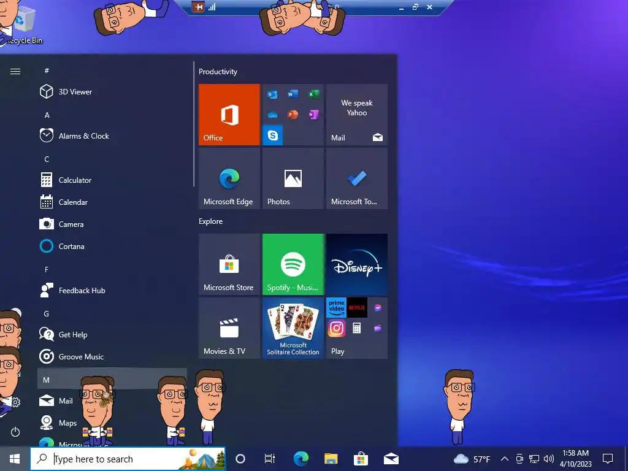Click the Windows Start button
628x471 pixels.
coord(15,459)
